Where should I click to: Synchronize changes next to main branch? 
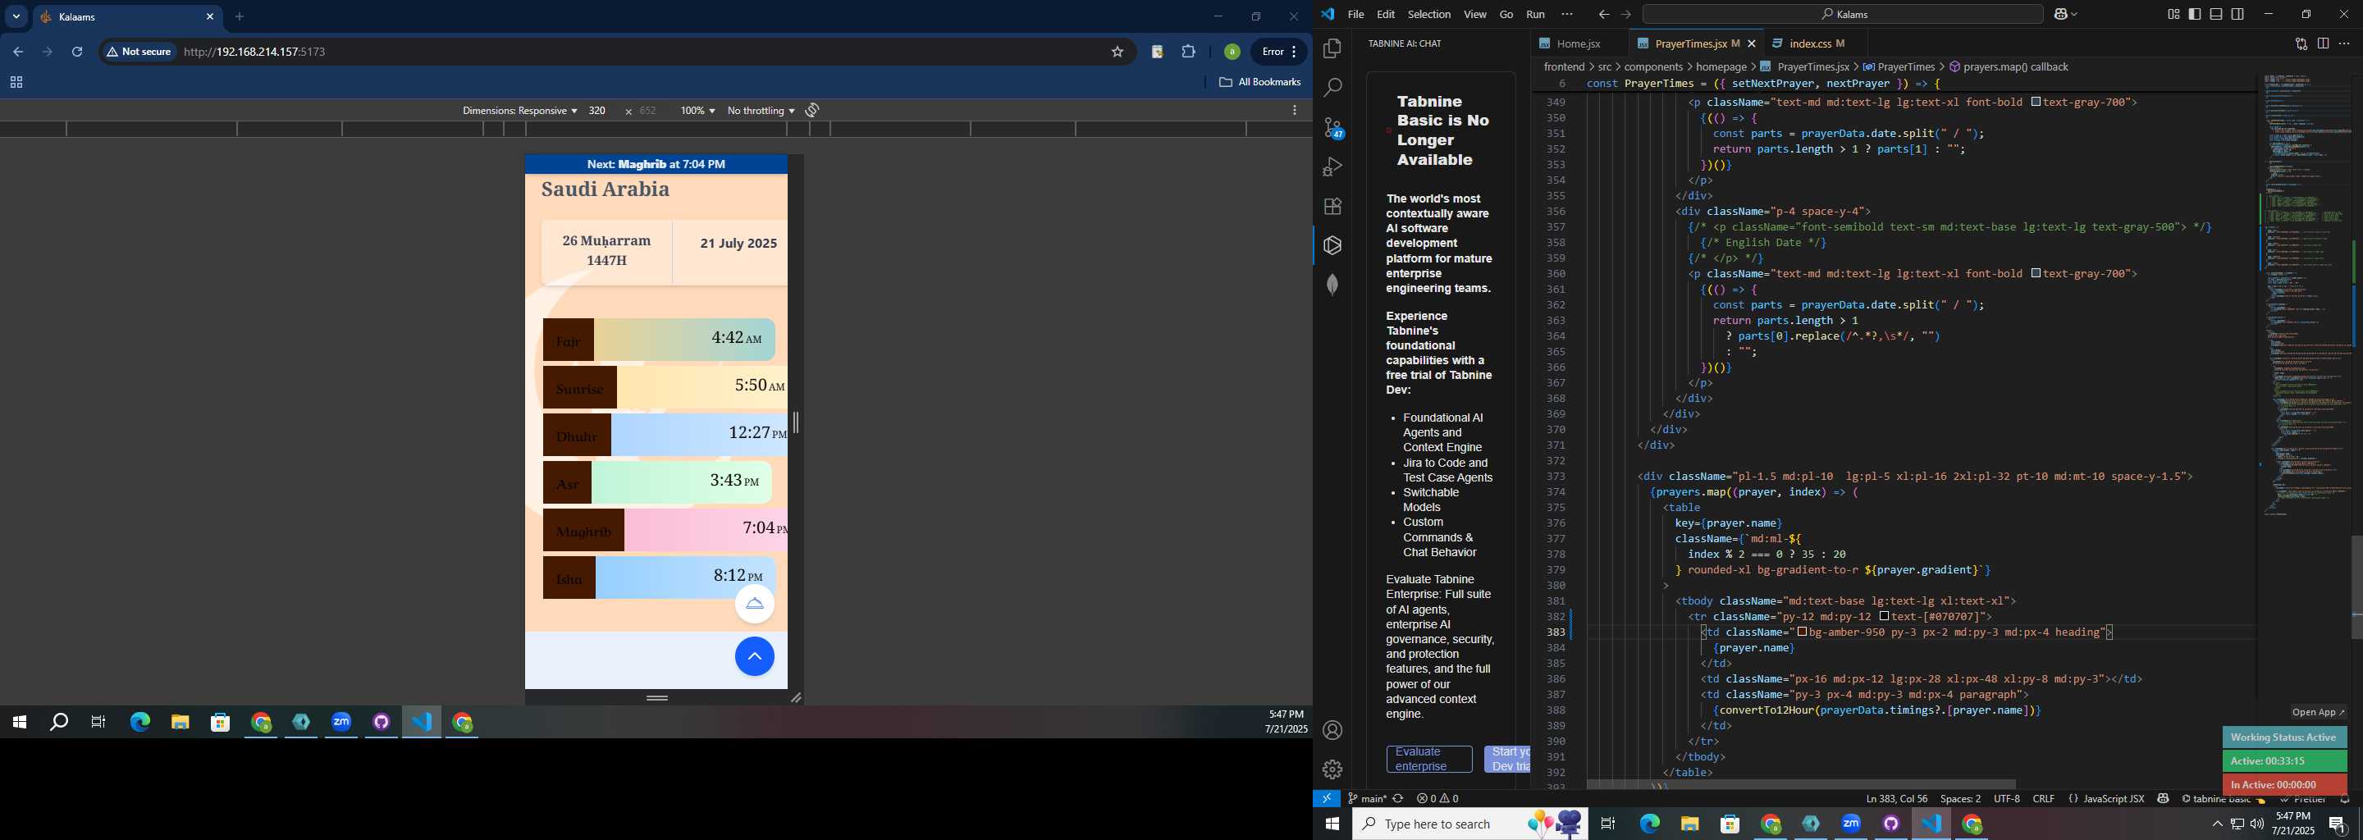click(x=1398, y=799)
